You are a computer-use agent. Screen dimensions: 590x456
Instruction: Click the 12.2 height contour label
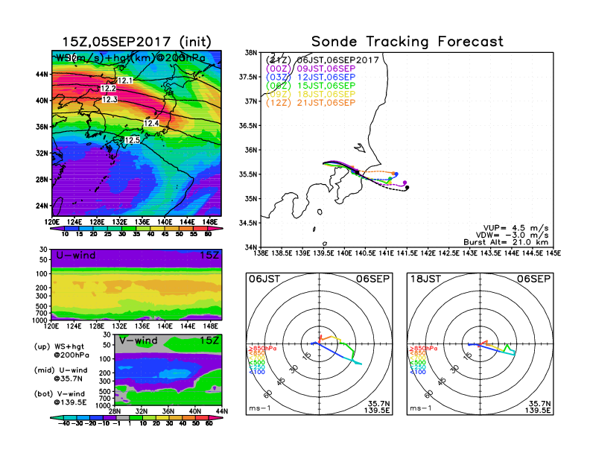click(108, 89)
